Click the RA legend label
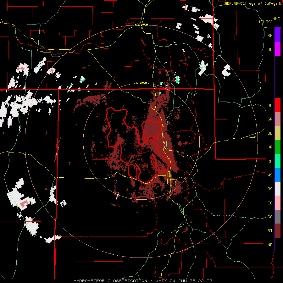This screenshot has height=283, width=283. pyautogui.click(x=270, y=161)
